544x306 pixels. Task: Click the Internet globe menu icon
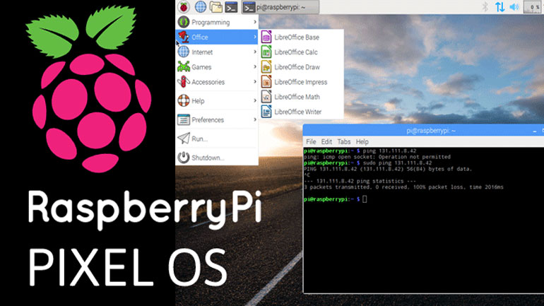pos(184,52)
